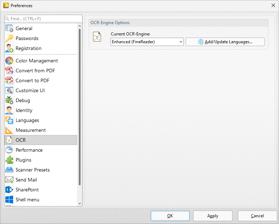279x224 pixels.
Task: Click the Measurement ruler icon
Action: [9, 130]
